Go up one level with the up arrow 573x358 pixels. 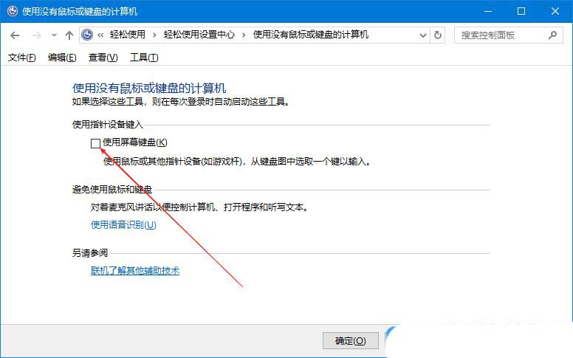point(69,35)
